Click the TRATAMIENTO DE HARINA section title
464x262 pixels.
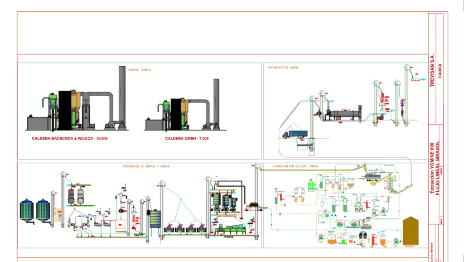(283, 68)
